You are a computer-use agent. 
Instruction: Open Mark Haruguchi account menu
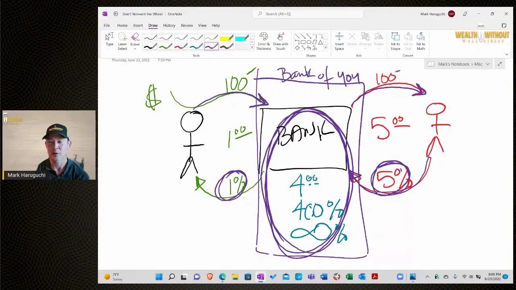(x=437, y=14)
